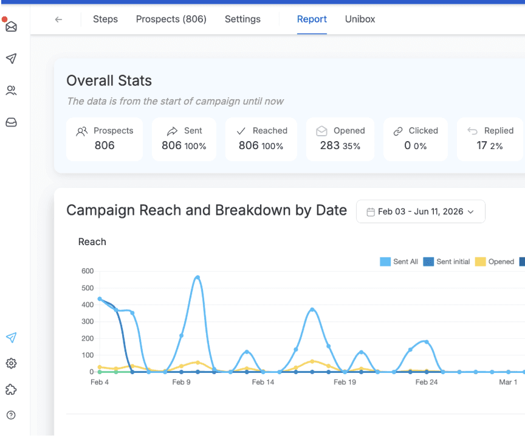
Task: Go back using the left arrow
Action: pyautogui.click(x=58, y=19)
